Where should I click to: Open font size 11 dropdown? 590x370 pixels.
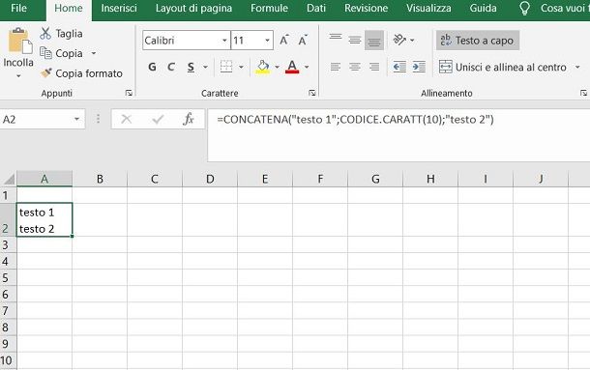point(267,41)
